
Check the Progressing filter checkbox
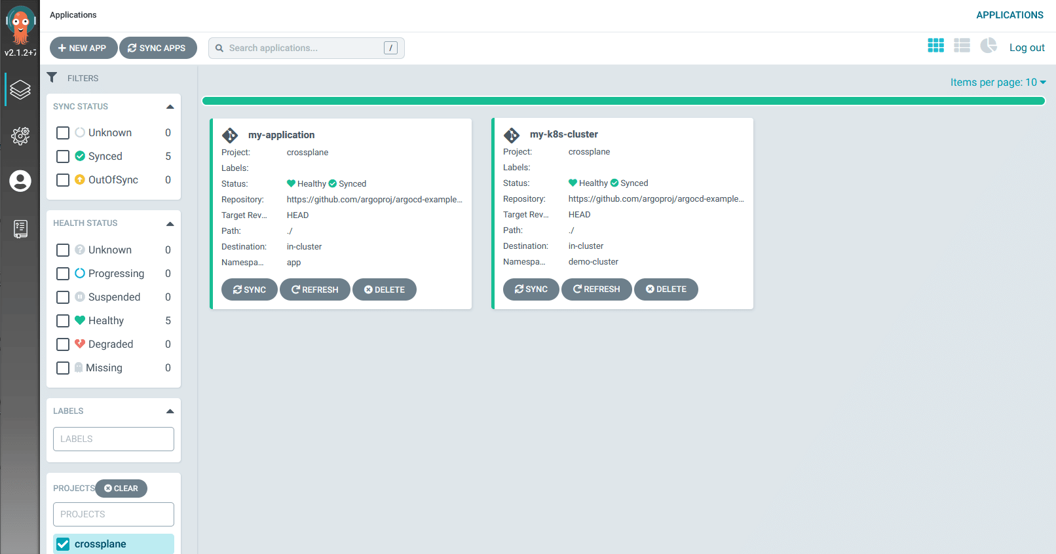[63, 274]
